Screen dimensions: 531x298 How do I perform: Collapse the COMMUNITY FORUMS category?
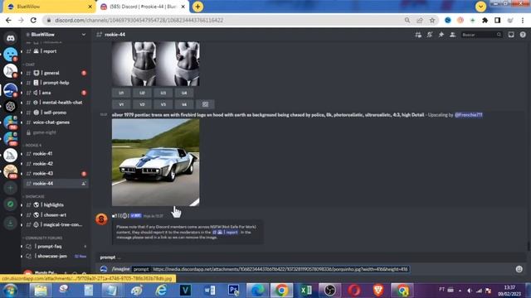point(43,238)
